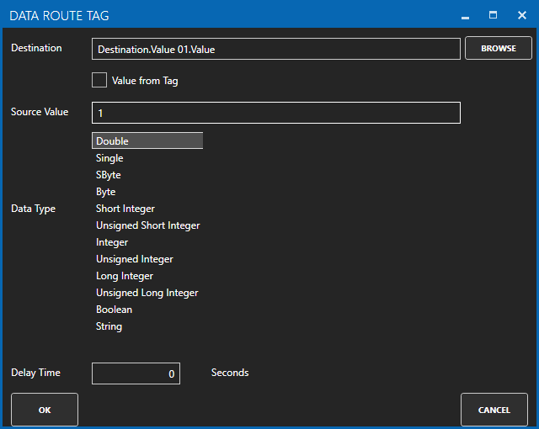Click the Destination text field

click(275, 50)
